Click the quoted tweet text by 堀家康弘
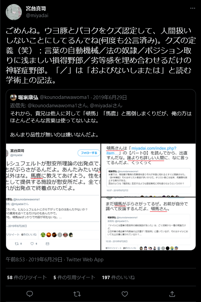The image size is (201, 302). (x=101, y=124)
